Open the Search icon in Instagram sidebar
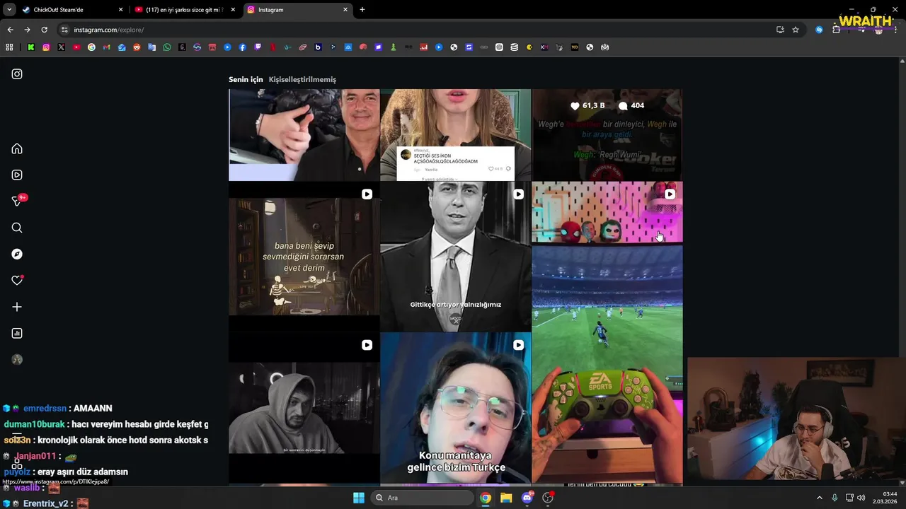 pyautogui.click(x=17, y=228)
